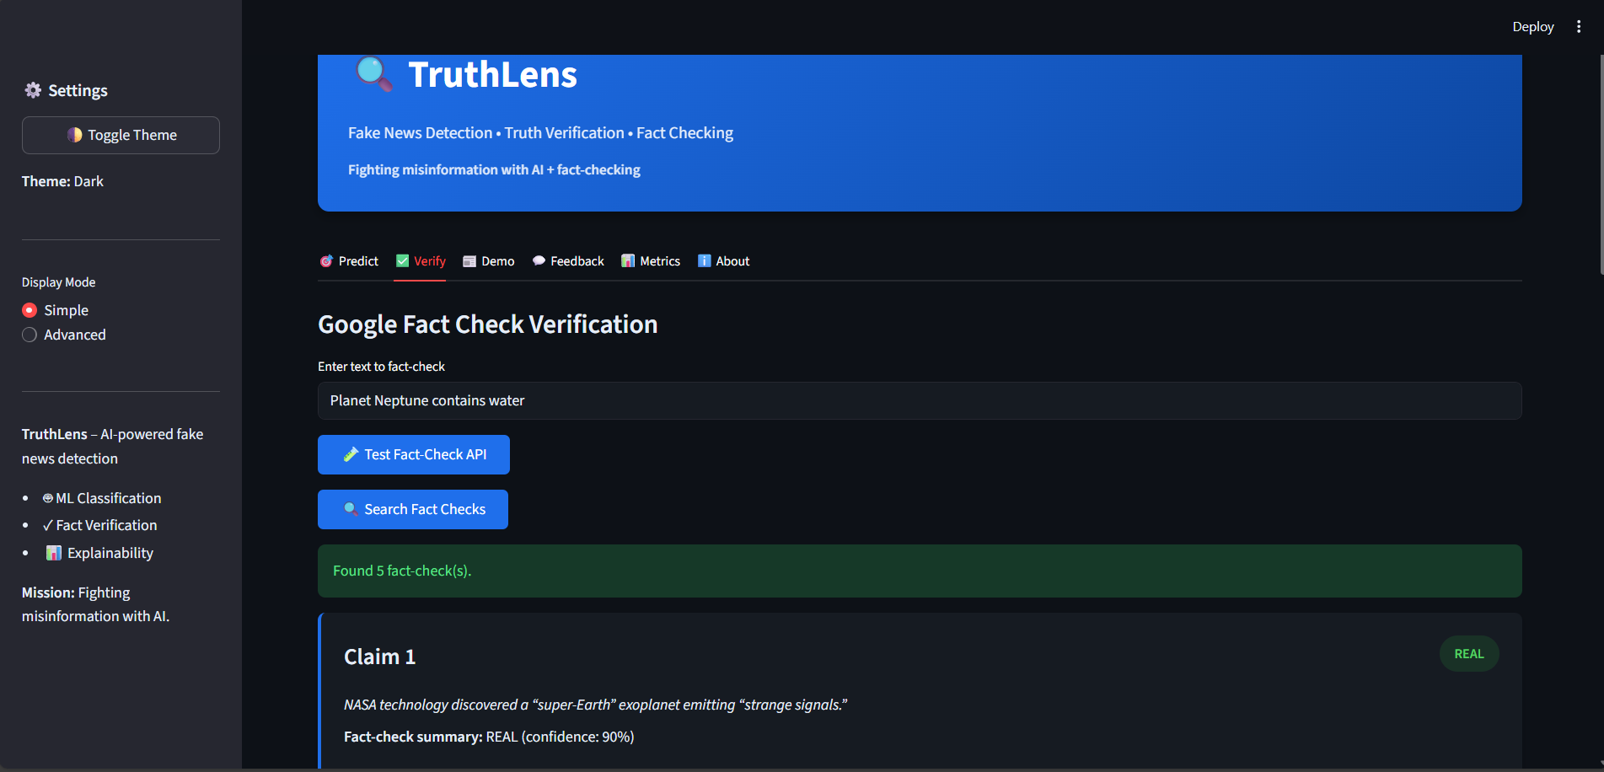
Task: Click the Explainability chart icon in the sidebar
Action: (x=53, y=553)
